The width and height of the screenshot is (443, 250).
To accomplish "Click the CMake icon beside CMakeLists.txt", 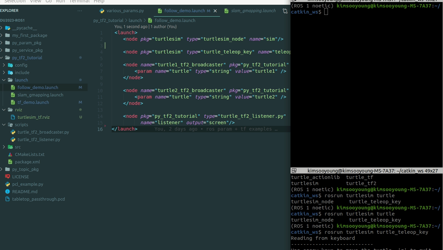I will click(10, 154).
